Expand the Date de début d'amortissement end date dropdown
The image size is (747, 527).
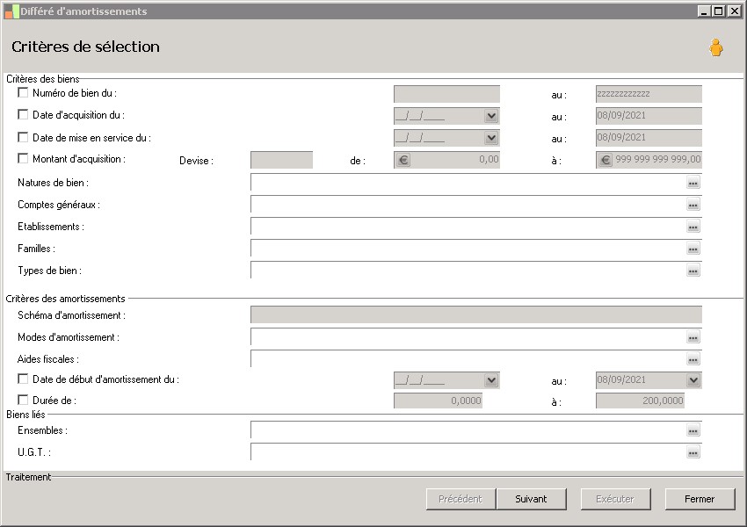click(x=693, y=380)
